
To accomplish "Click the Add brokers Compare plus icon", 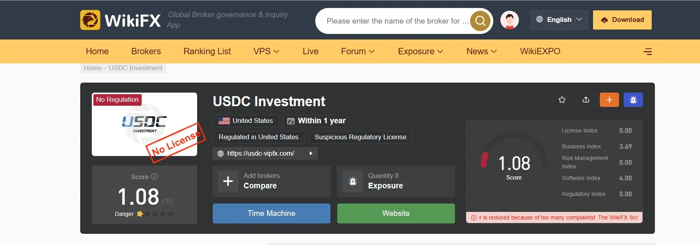I will [x=228, y=181].
